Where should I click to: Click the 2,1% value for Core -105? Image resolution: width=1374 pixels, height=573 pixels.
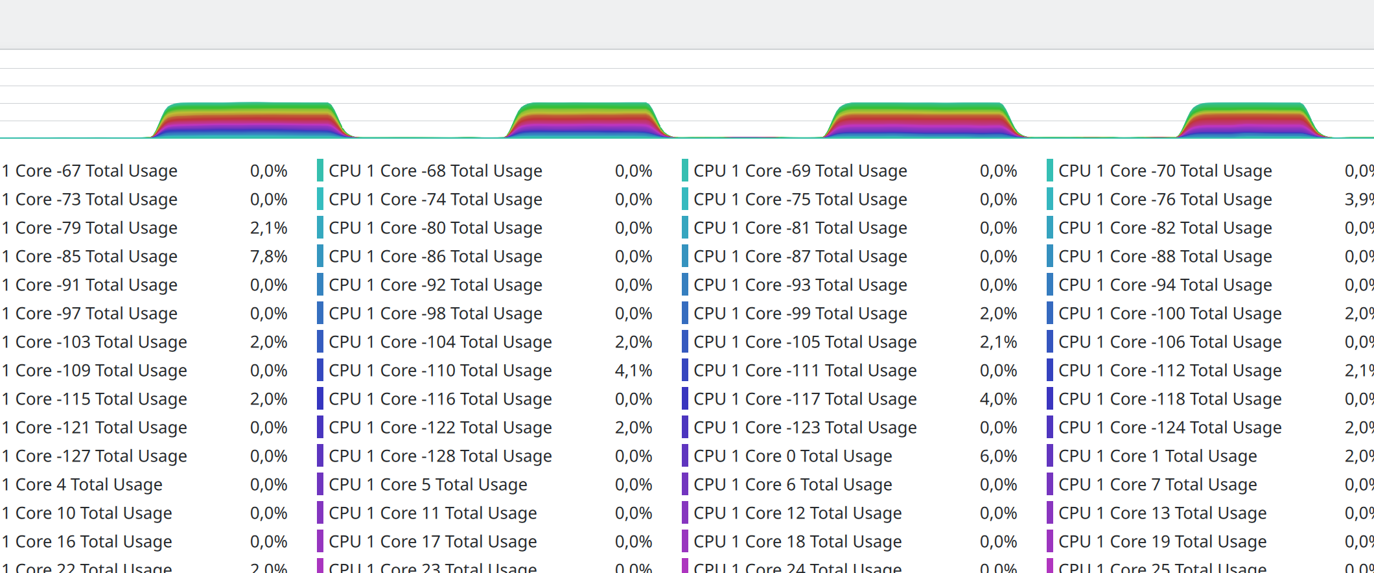(x=999, y=342)
